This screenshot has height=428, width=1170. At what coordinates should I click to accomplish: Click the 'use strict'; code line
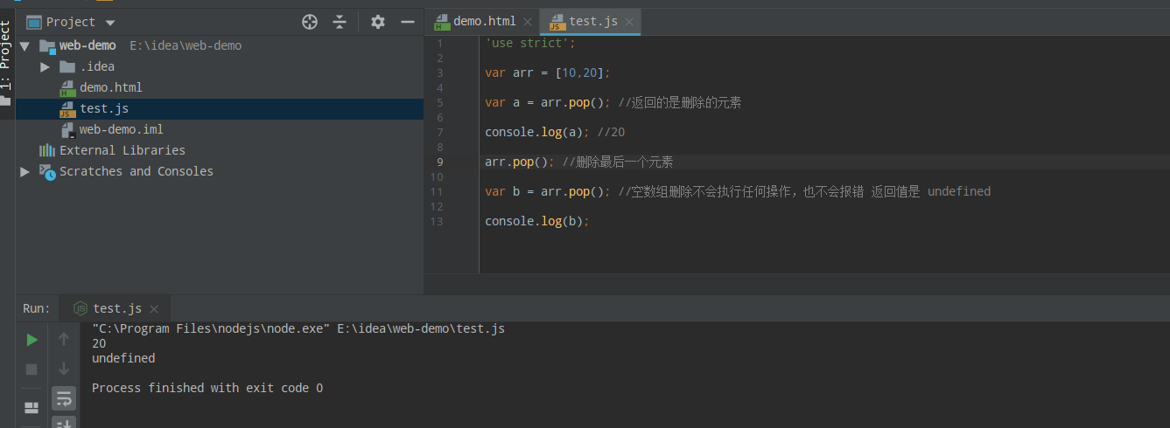531,43
